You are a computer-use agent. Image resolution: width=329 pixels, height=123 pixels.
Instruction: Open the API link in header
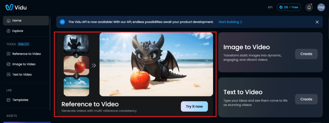[x=270, y=7]
